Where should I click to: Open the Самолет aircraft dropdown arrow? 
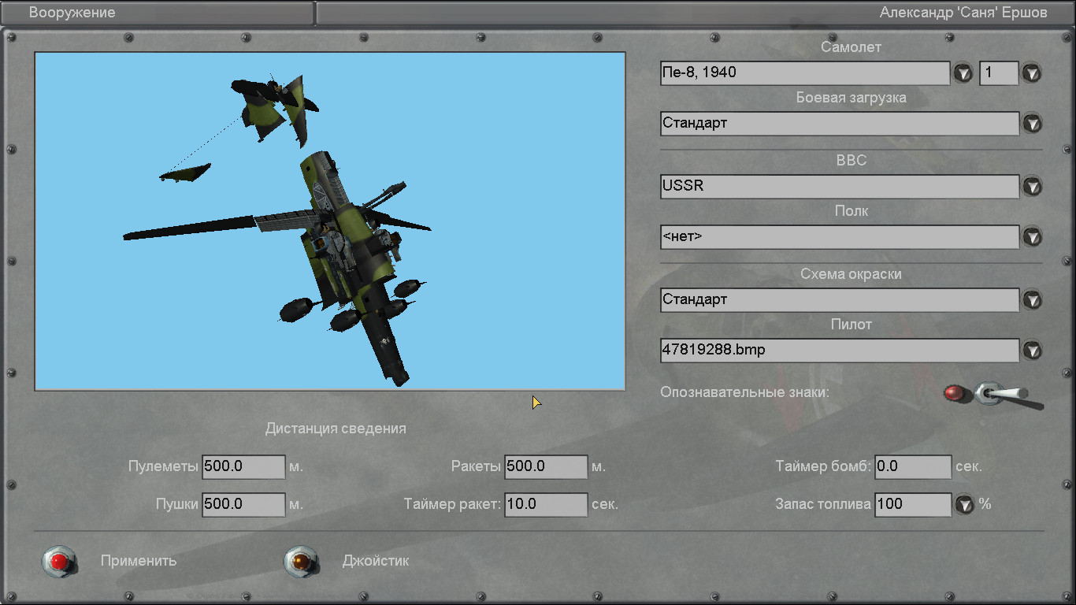(x=963, y=73)
